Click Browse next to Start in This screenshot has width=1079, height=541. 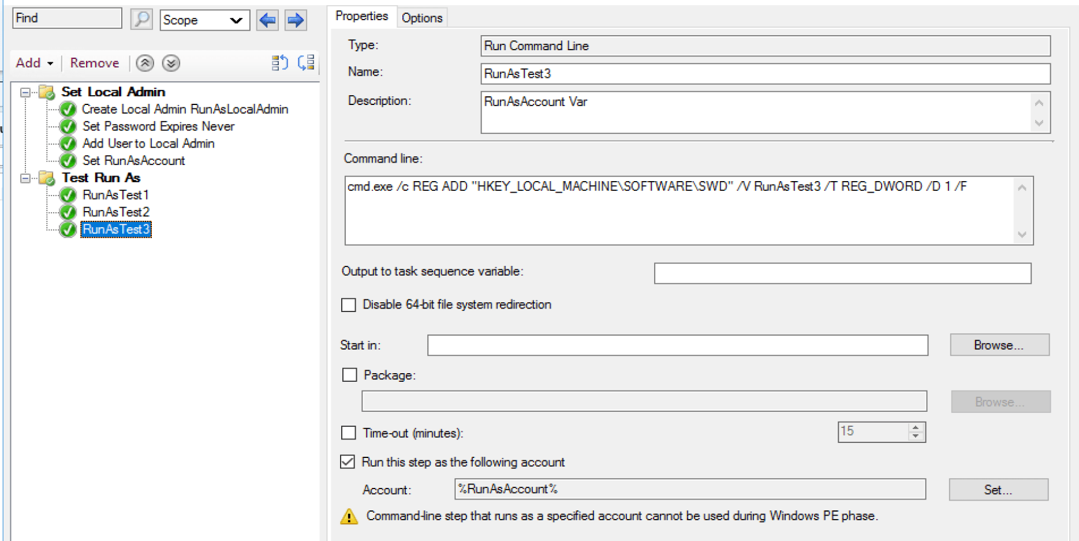pyautogui.click(x=999, y=345)
